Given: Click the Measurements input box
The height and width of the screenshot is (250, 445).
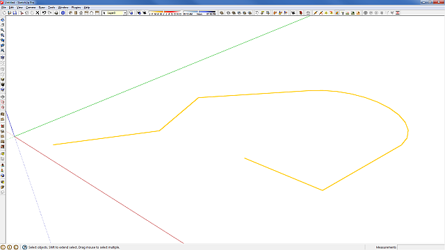Looking at the screenshot, I should point(421,247).
